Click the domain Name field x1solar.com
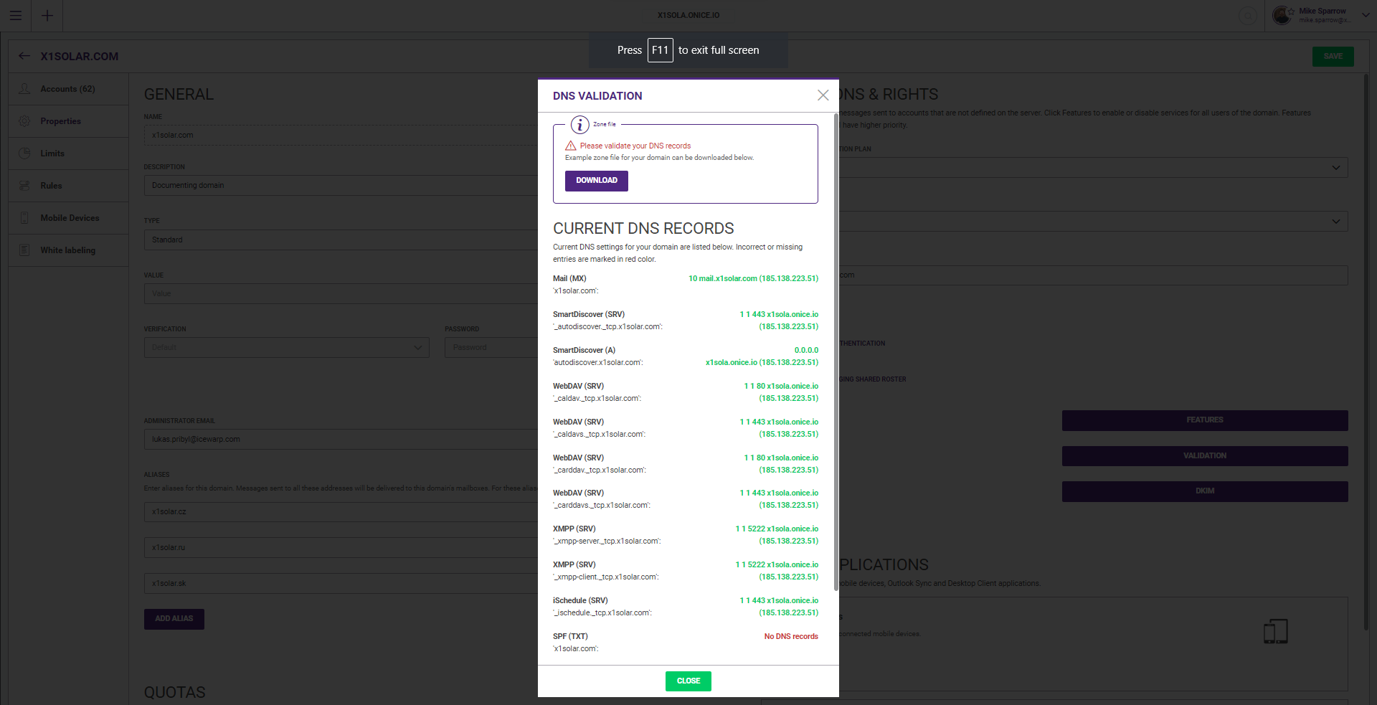Screen dimensions: 1377x705 (x=341, y=135)
